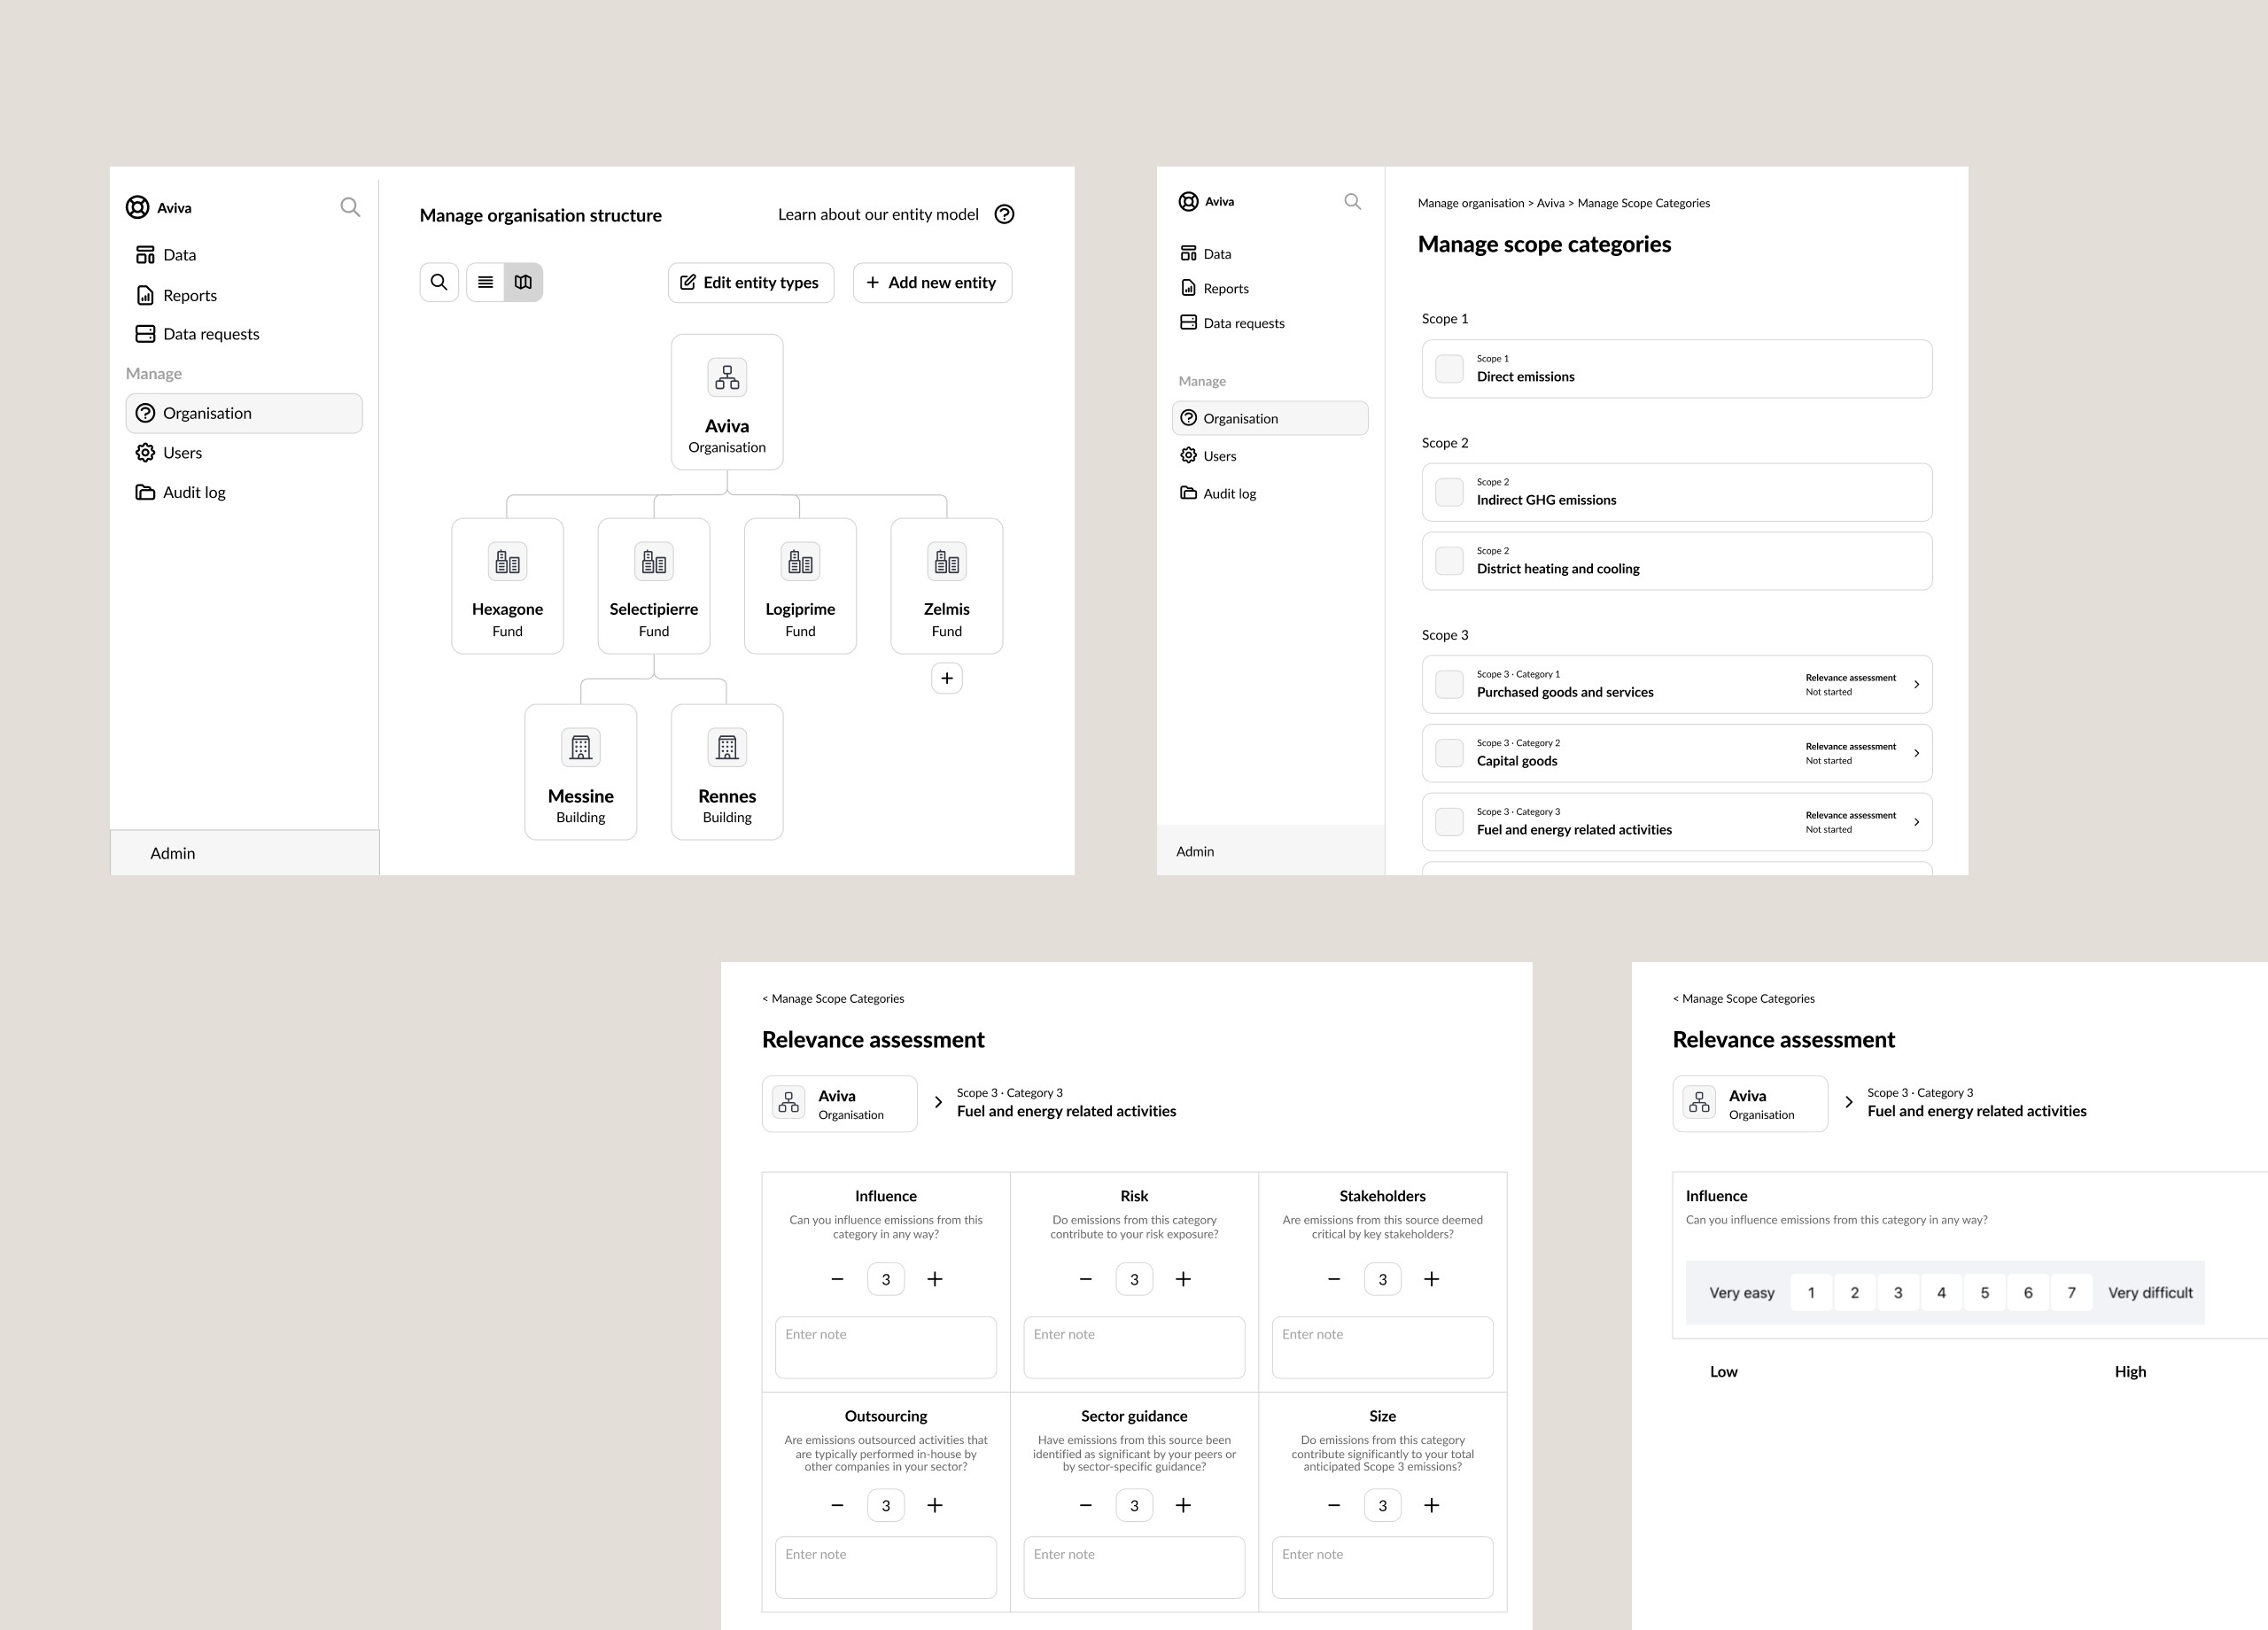Switch to list view icon
Screen dimensions: 2268x1630
[x=485, y=282]
